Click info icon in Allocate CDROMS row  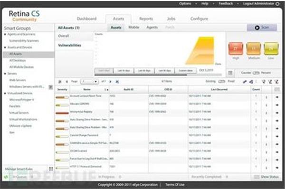(x=266, y=105)
